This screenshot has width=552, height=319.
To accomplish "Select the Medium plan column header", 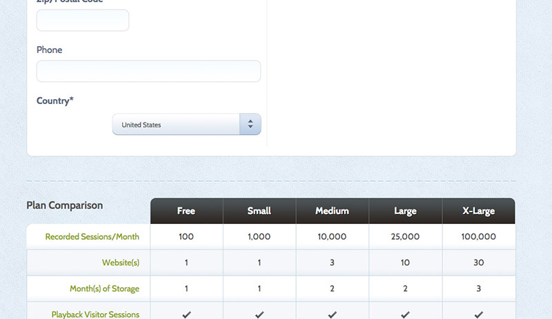I will click(x=333, y=211).
